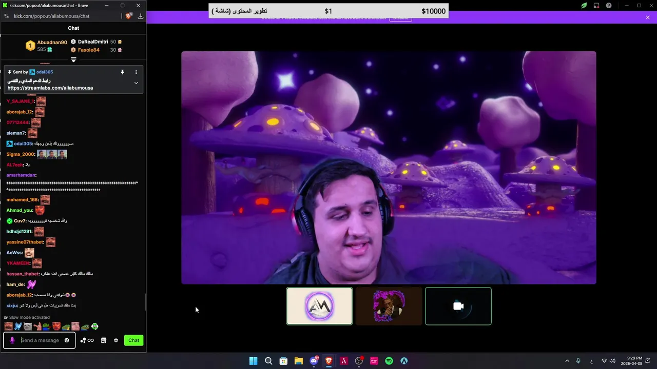Viewport: 657px width, 369px height.
Task: Insert the green alien headphones quick emote
Action: [95, 326]
